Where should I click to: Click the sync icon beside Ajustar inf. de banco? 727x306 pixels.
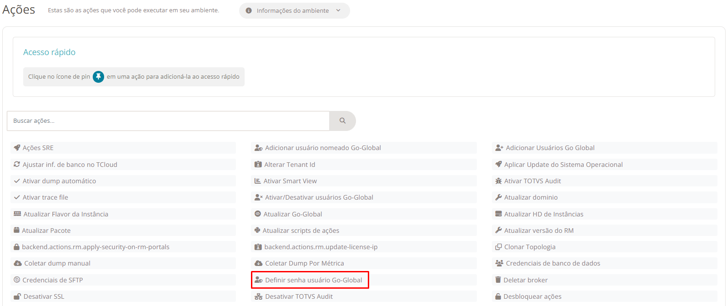coord(17,164)
